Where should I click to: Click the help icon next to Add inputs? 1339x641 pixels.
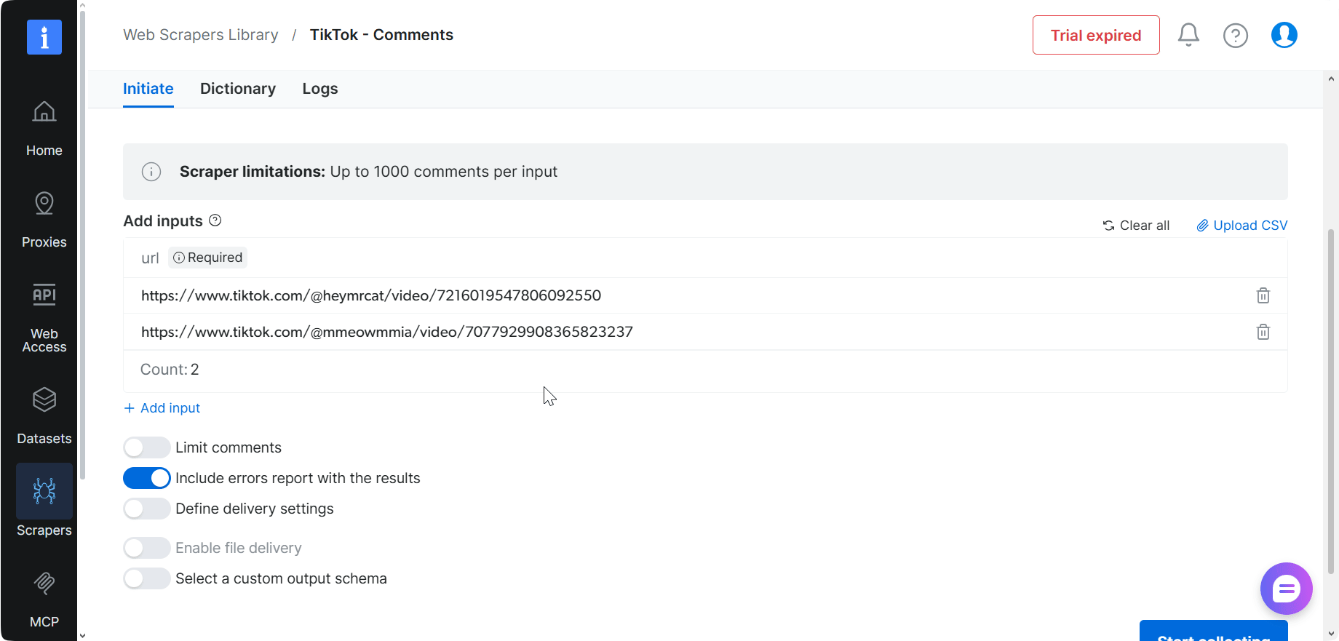pos(215,220)
